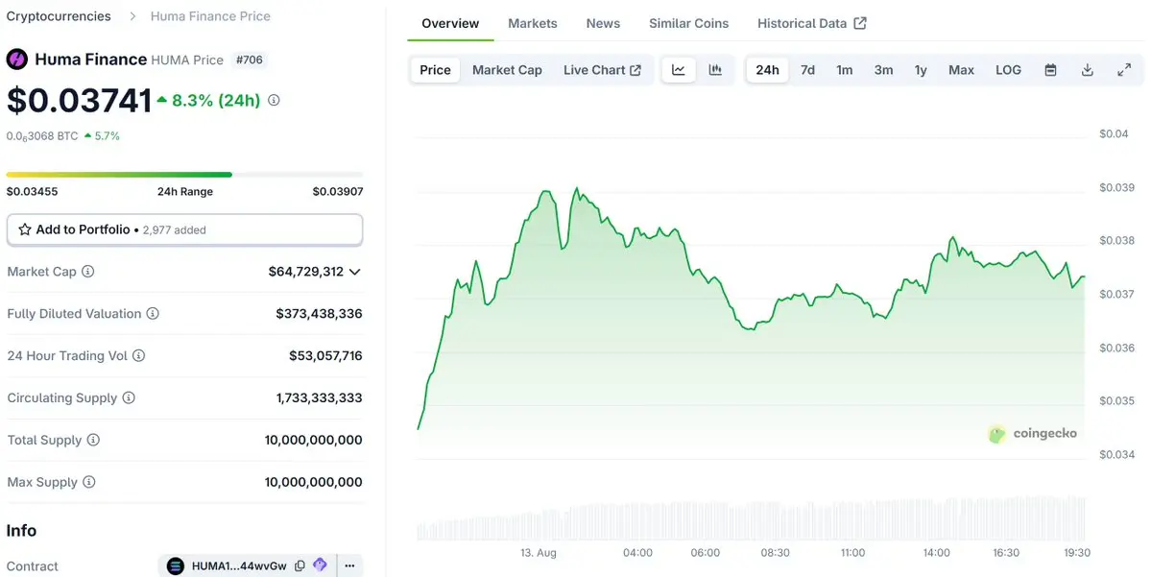
Task: Click the external link icon on Live Chart
Action: tap(635, 70)
